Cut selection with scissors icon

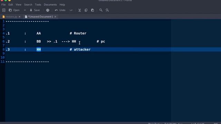[79, 10]
